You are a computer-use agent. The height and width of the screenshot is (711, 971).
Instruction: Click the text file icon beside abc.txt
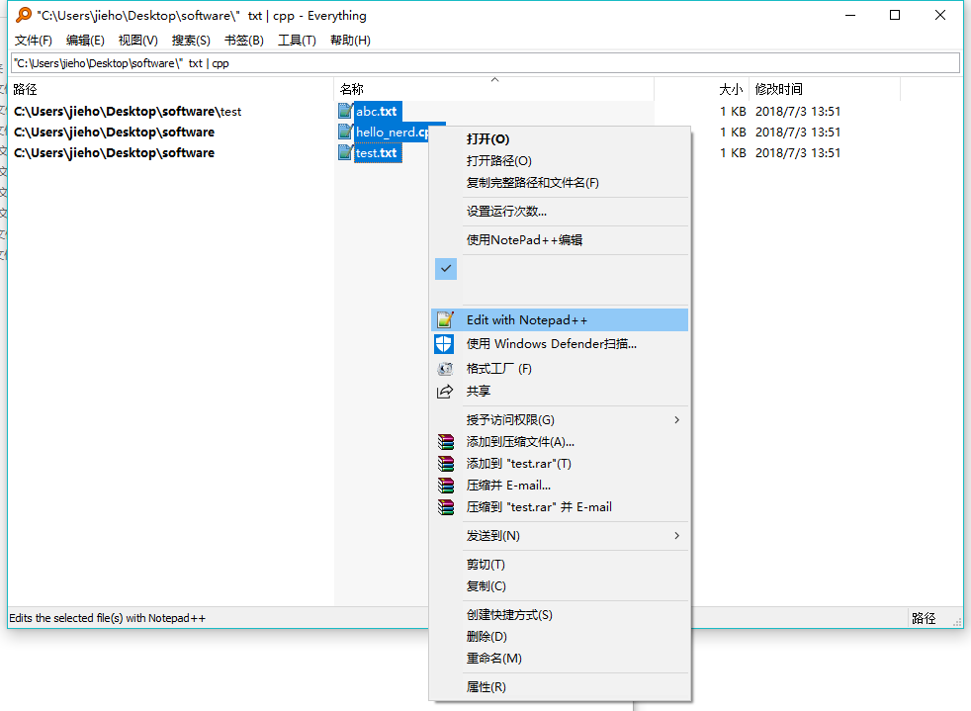pos(344,111)
